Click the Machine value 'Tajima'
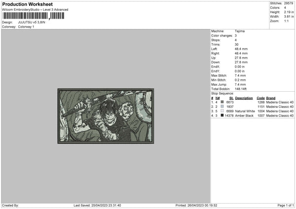 240,31
